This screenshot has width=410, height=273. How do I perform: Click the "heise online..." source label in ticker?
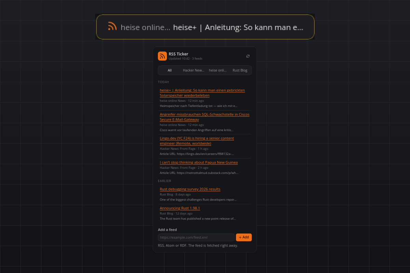click(146, 28)
